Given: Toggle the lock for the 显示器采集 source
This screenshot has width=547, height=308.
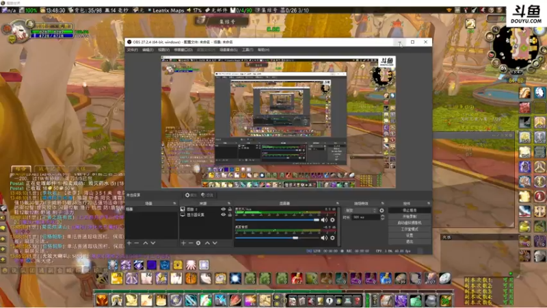Looking at the screenshot, I should (x=230, y=215).
